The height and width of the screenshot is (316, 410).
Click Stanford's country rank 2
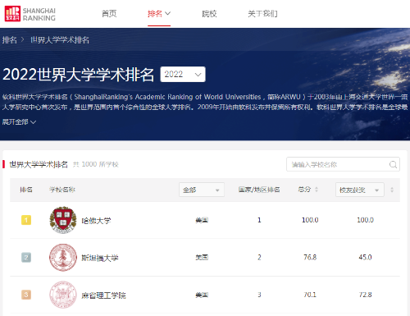pyautogui.click(x=259, y=257)
